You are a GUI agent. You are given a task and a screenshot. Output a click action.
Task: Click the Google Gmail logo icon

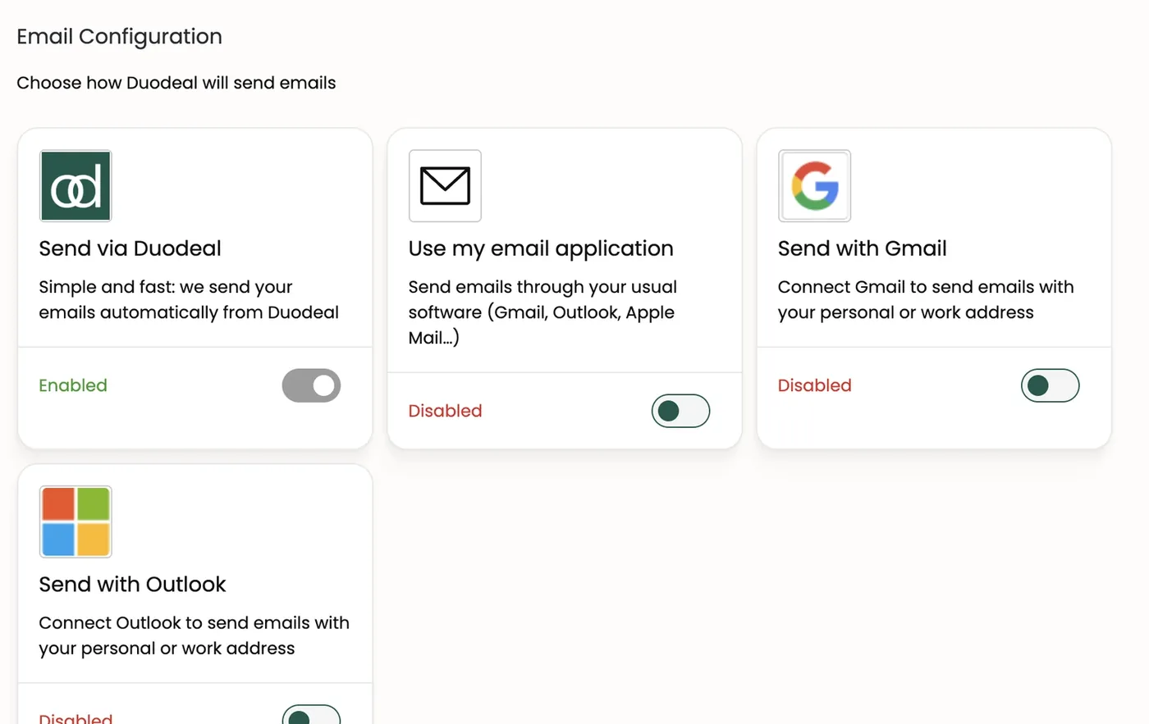pyautogui.click(x=814, y=186)
